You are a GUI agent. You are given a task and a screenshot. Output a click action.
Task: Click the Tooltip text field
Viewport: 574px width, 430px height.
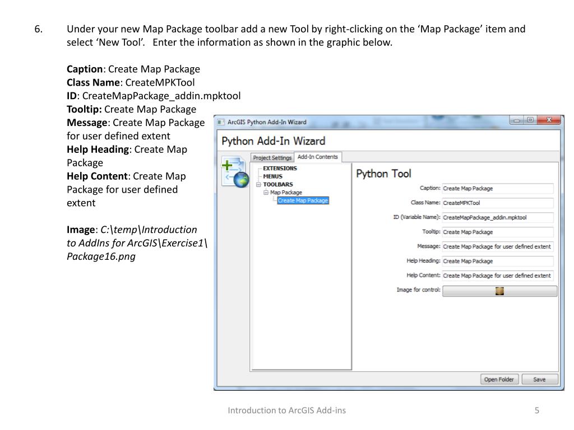tap(498, 232)
